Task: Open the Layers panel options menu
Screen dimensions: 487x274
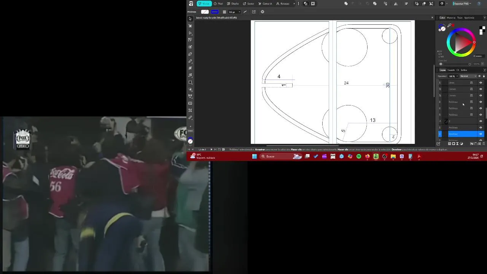Action: [484, 70]
